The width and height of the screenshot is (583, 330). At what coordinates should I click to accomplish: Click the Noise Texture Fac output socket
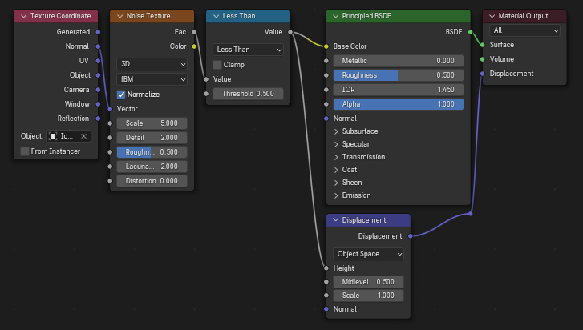194,32
